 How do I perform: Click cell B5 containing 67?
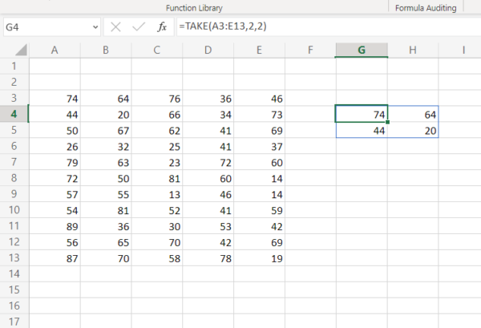(x=106, y=130)
